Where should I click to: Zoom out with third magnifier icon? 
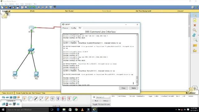point(46,7)
